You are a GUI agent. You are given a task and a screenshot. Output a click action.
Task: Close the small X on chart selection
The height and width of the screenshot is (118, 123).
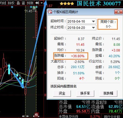coord(34,8)
